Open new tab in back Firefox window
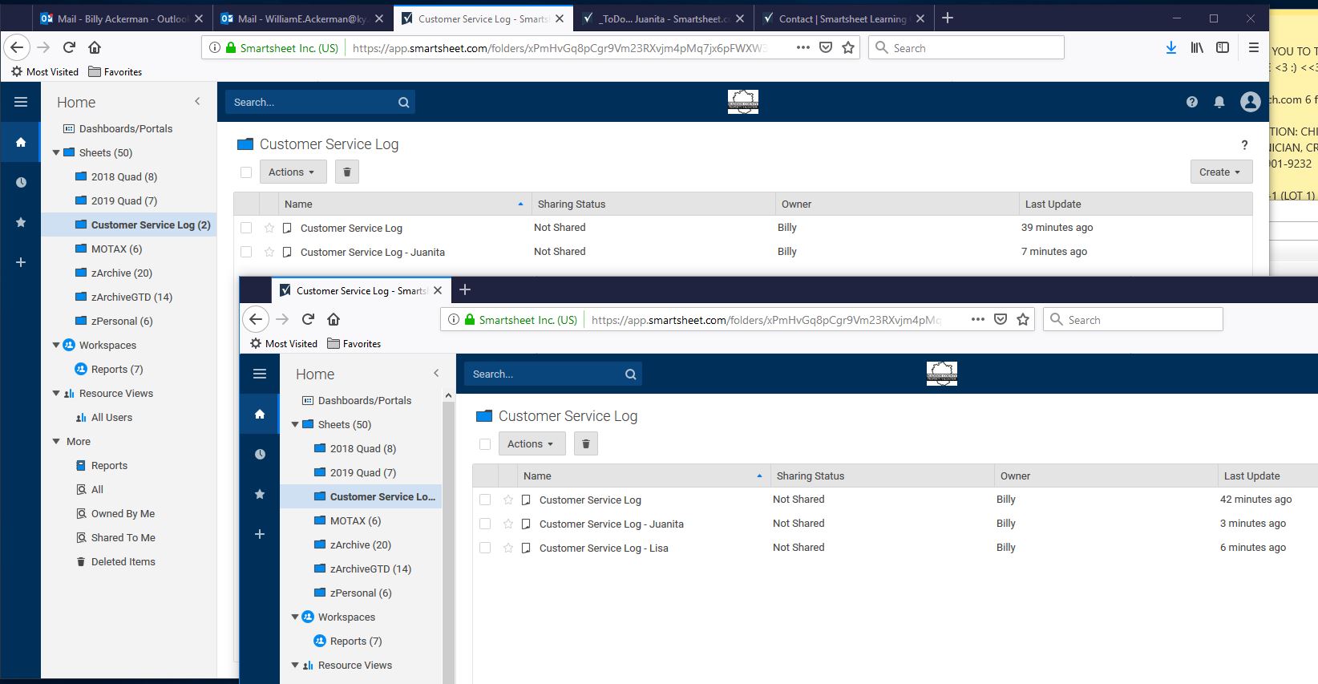The image size is (1318, 684). point(948,18)
